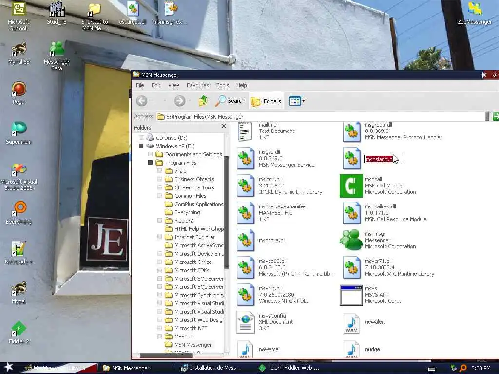The width and height of the screenshot is (499, 374).
Task: Select the Notepad++ desktop icon
Action: point(19,253)
